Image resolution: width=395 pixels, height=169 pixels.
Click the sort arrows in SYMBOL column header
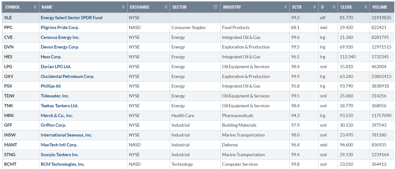point(35,7)
